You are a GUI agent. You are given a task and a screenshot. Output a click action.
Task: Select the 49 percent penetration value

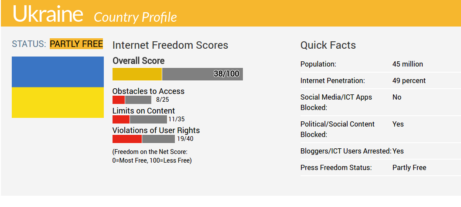point(409,81)
